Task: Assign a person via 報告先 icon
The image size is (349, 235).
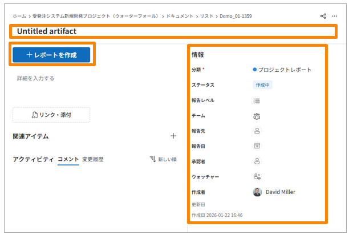Action: coord(257,131)
